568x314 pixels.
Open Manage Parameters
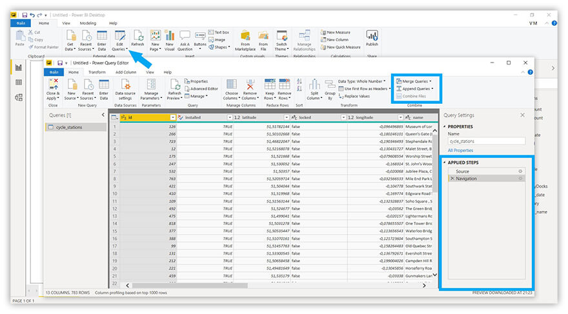pos(151,90)
